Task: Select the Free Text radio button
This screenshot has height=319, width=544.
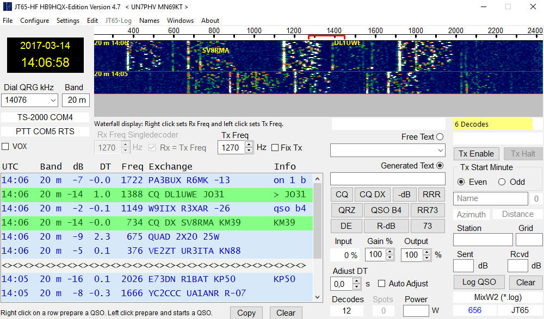Action: tap(440, 137)
